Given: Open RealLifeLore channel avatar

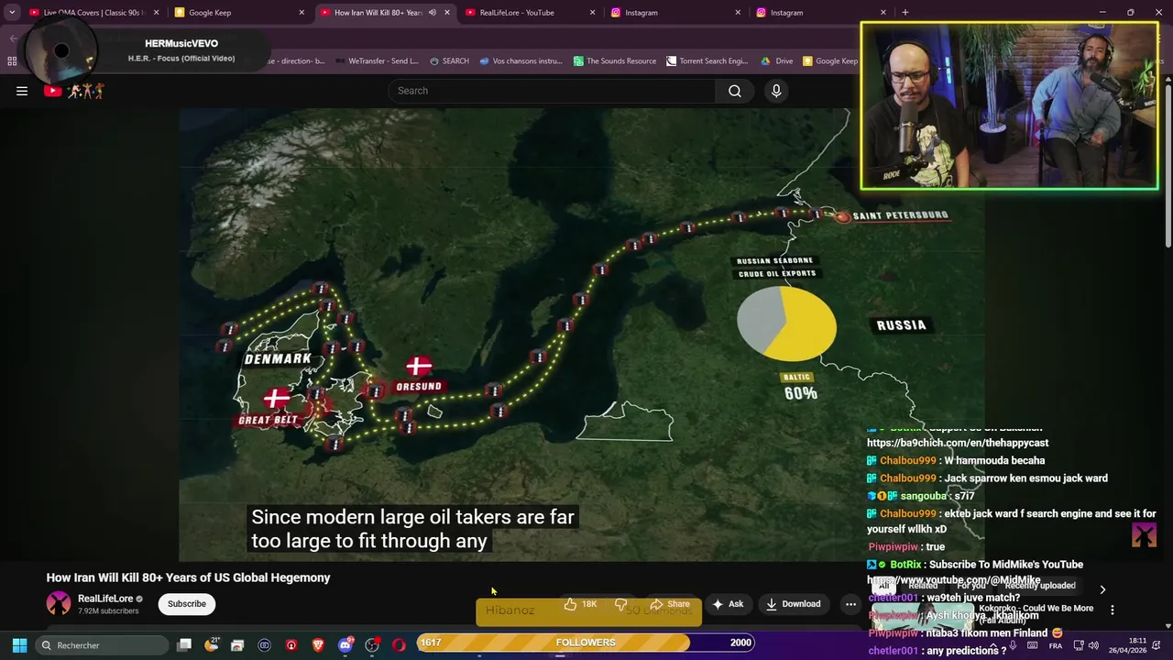Looking at the screenshot, I should [x=59, y=603].
